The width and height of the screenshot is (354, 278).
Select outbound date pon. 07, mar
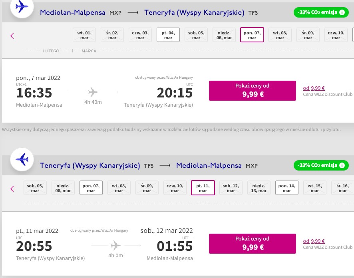[x=252, y=35]
